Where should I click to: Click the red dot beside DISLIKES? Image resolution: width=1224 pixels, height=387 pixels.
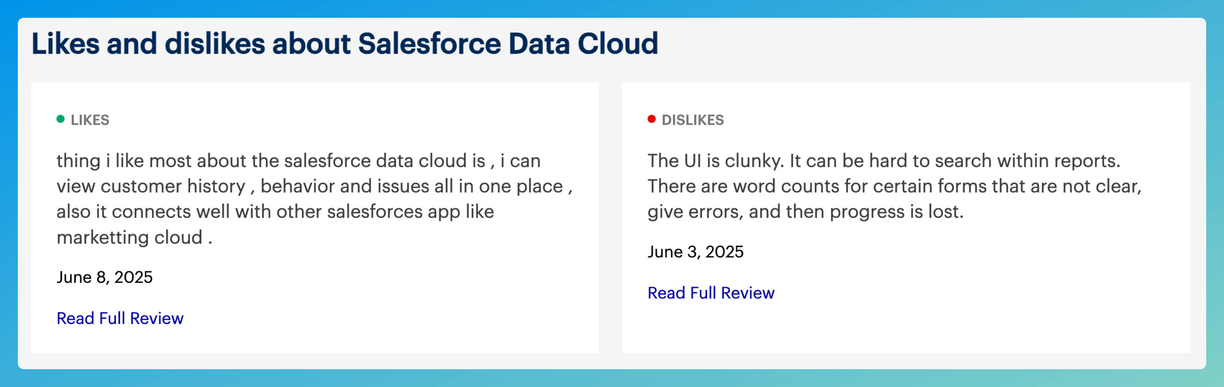652,119
